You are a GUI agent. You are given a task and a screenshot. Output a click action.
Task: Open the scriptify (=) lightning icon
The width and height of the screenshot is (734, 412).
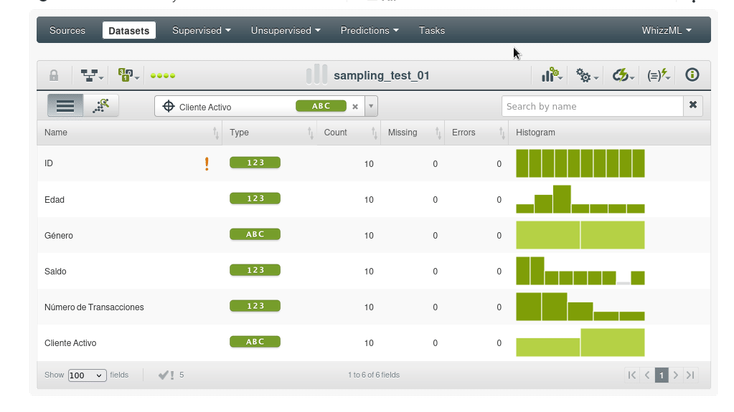coord(658,75)
